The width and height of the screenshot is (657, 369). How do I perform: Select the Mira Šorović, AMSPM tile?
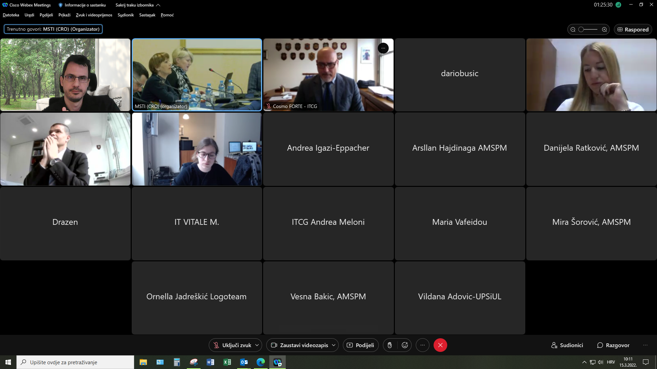(591, 223)
